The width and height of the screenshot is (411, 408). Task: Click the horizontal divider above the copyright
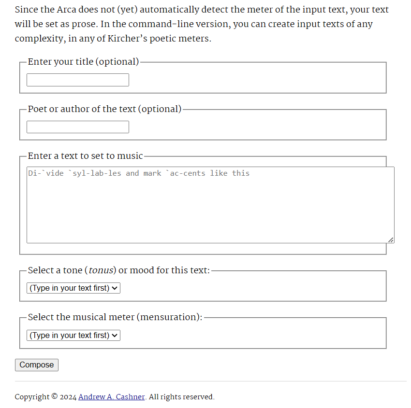pyautogui.click(x=210, y=381)
